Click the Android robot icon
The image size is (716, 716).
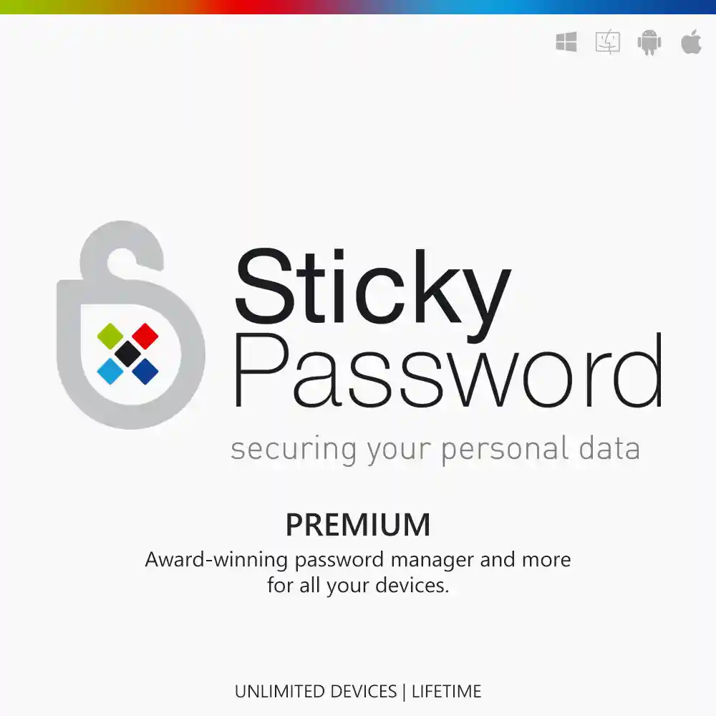click(649, 42)
